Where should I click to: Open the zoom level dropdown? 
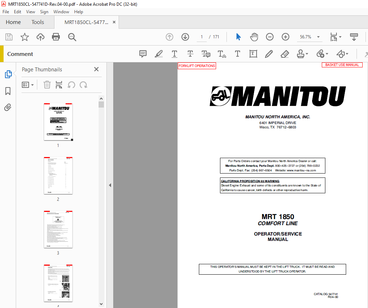[318, 37]
